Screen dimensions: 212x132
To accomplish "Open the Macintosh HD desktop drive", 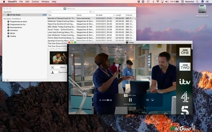I will 202,11.
